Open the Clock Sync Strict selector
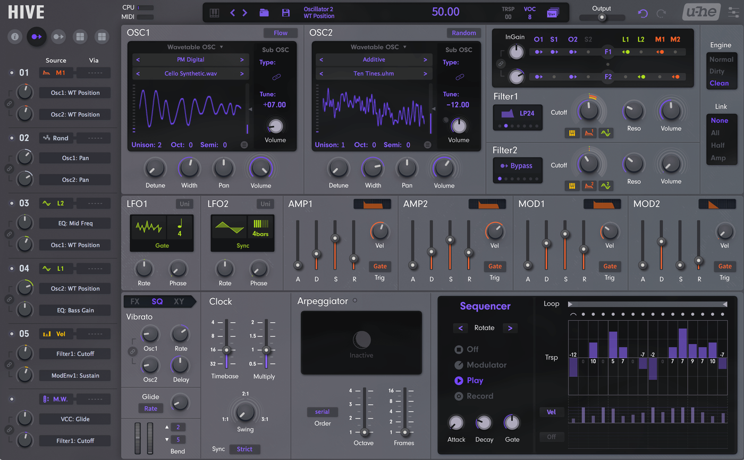Screen dimensions: 744x460 pos(244,449)
